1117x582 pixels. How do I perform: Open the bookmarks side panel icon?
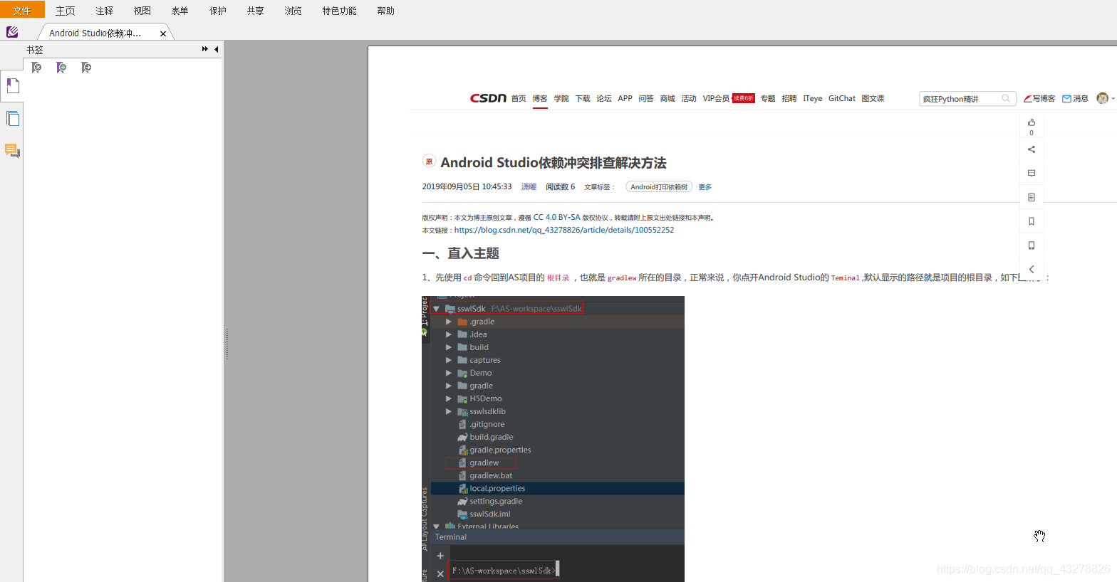pos(12,86)
